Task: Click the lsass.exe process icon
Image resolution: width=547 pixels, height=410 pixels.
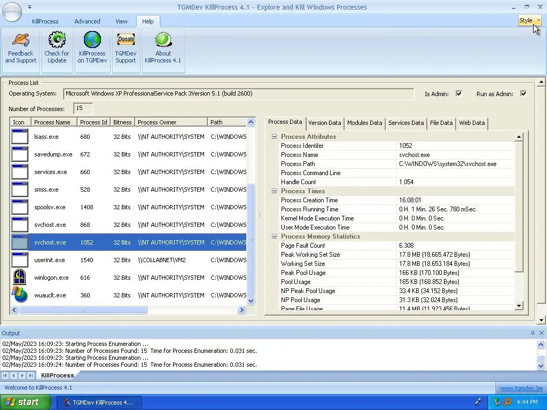Action: click(20, 136)
